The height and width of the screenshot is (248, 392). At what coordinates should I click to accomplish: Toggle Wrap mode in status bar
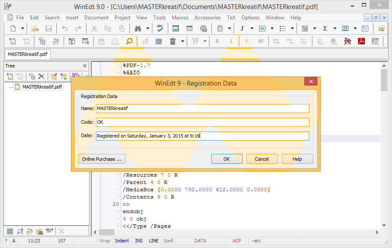click(105, 241)
